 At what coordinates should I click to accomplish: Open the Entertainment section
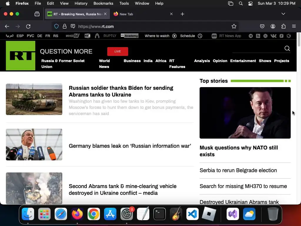(x=243, y=61)
